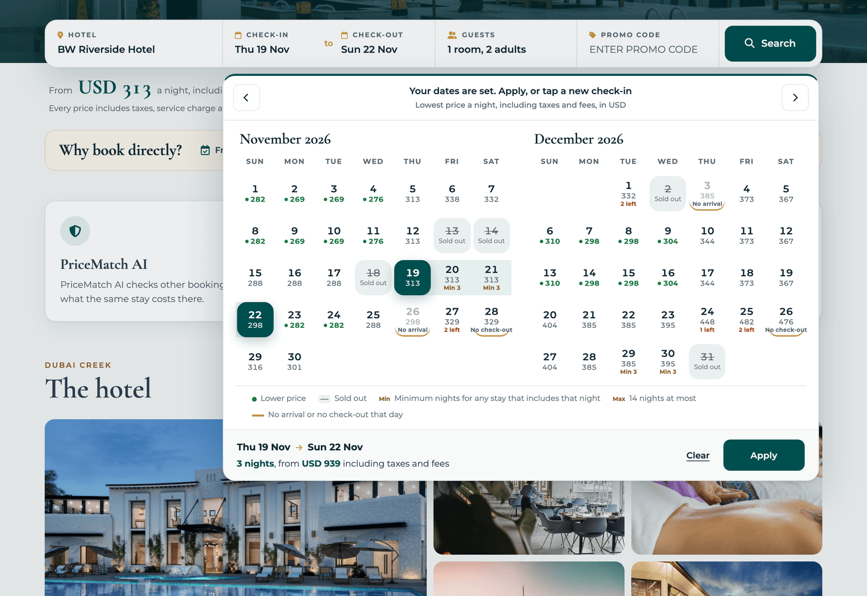Clear the selected dates

697,456
